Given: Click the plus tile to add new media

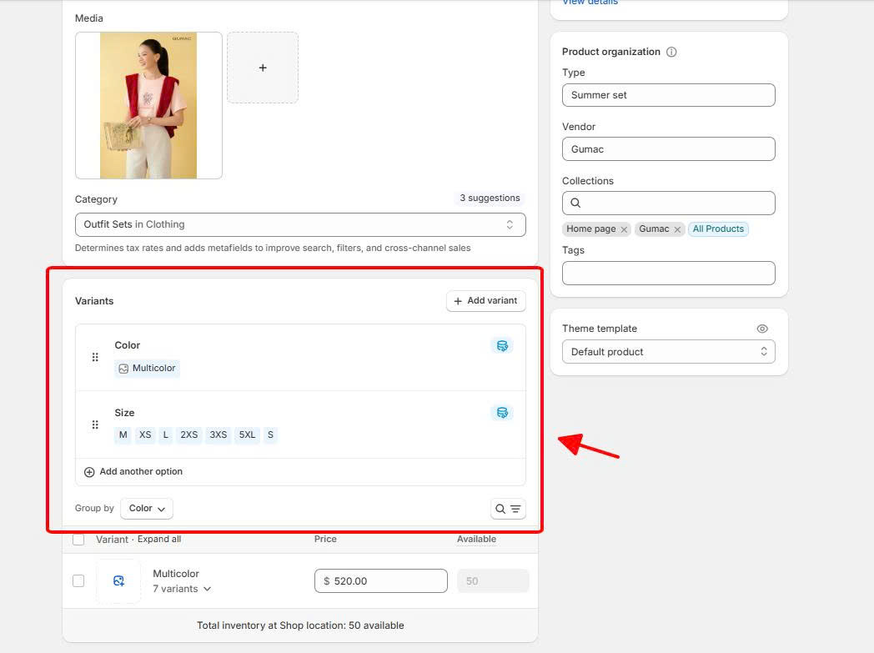Looking at the screenshot, I should coord(262,68).
